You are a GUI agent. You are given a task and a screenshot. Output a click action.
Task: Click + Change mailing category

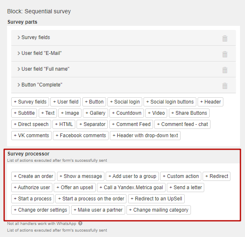158,210
